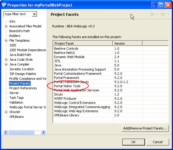Open Java Build Path page

point(20,55)
